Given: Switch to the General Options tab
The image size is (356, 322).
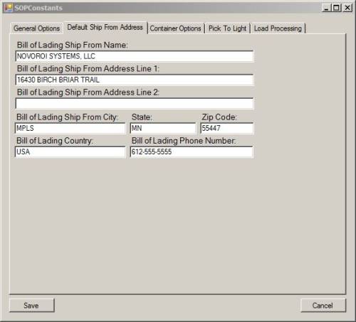Looking at the screenshot, I should [x=37, y=28].
